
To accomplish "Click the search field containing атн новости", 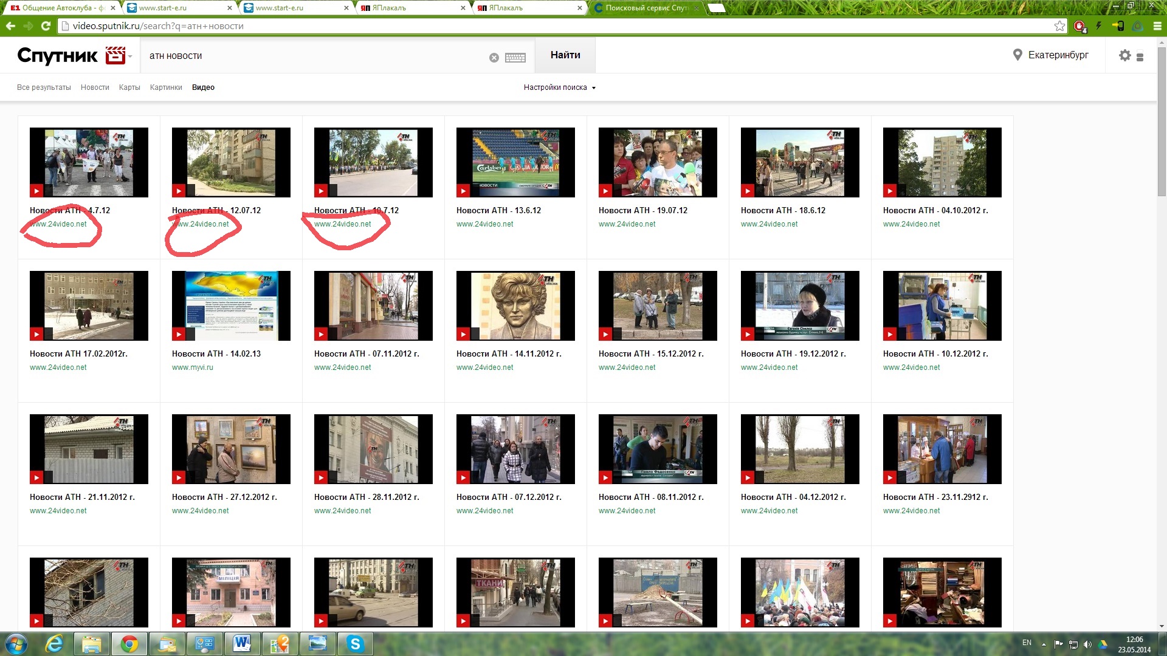I will coord(316,56).
